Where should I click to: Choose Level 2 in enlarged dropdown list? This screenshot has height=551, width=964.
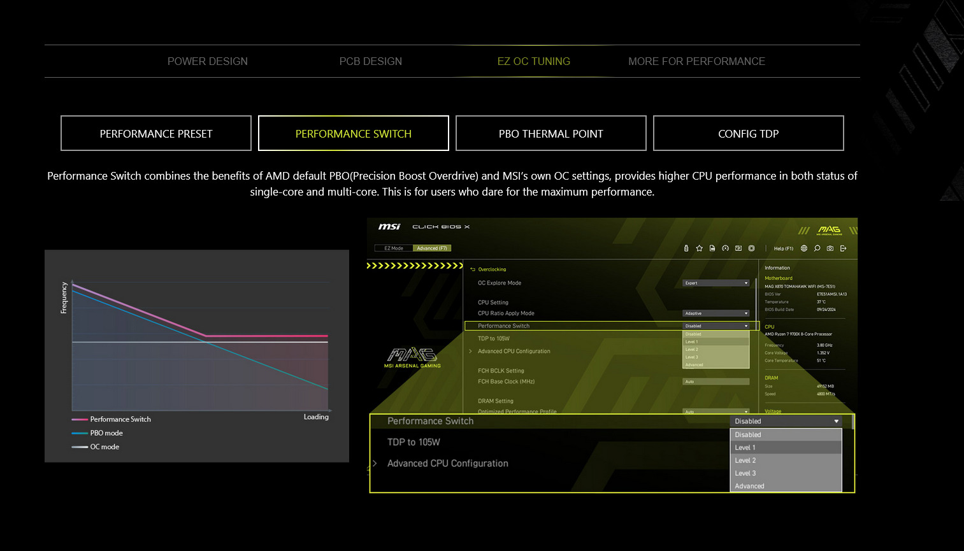[x=786, y=461]
